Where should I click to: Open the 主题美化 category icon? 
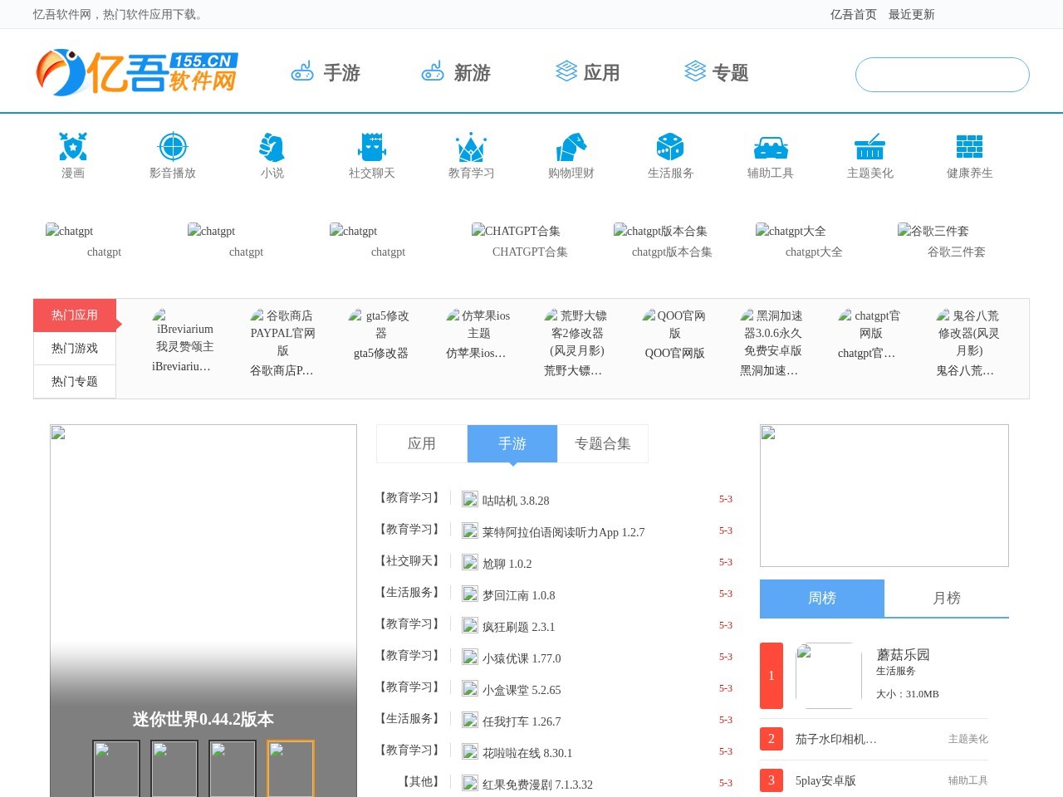(x=870, y=147)
